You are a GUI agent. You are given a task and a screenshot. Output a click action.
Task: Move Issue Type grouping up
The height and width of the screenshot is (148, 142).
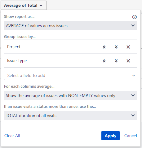pyautogui.click(x=104, y=61)
